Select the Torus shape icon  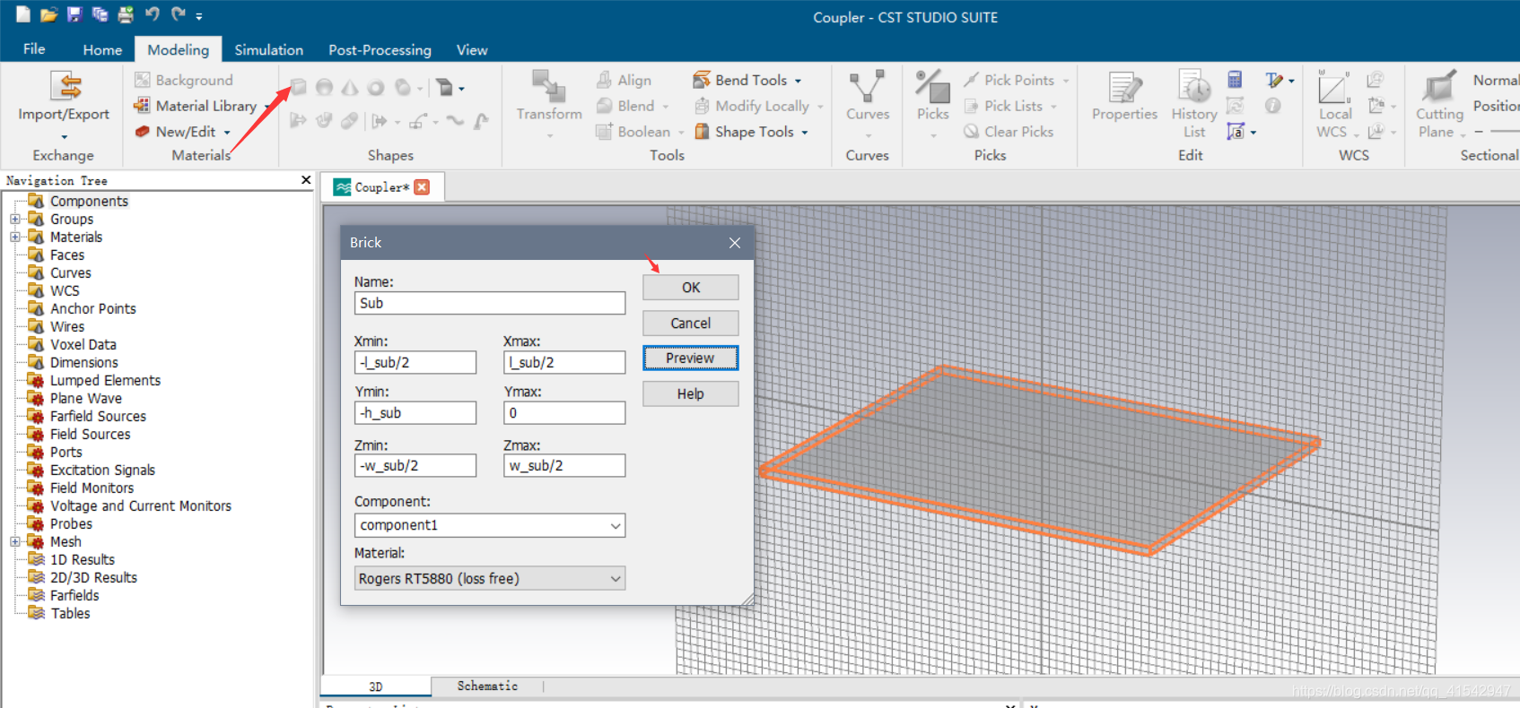[x=376, y=87]
